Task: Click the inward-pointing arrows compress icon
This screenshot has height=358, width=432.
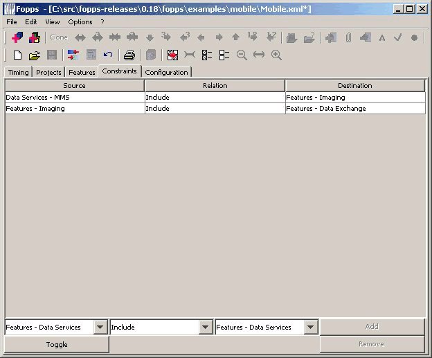Action: tap(115, 37)
